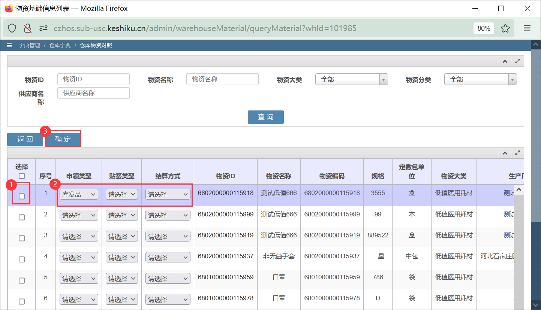Focus the 供应商名称 input field
This screenshot has height=310, width=541.
point(93,93)
